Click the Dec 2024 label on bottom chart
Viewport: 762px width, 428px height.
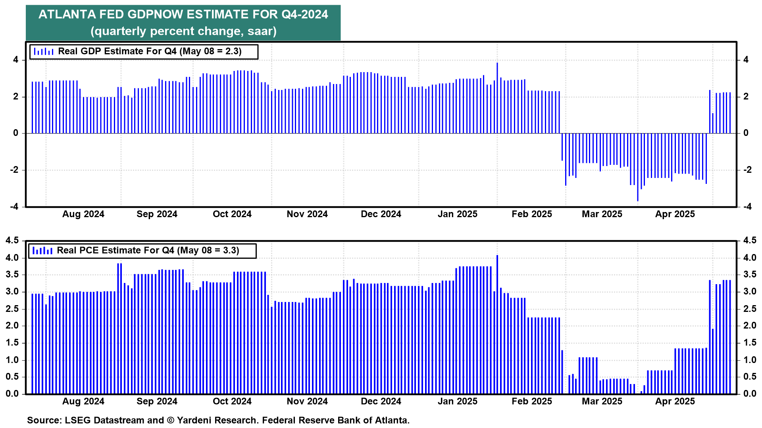[381, 401]
